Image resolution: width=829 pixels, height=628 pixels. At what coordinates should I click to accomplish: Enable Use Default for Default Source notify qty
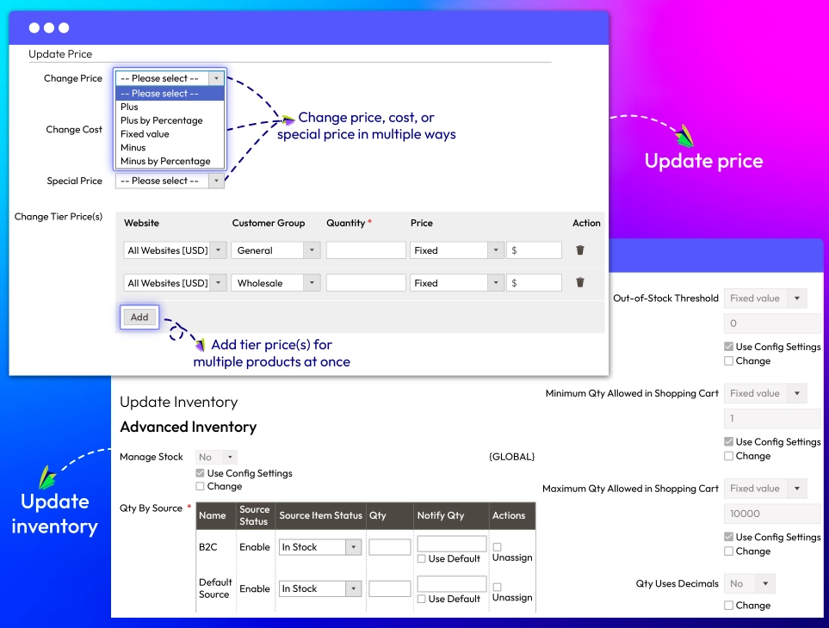[422, 599]
